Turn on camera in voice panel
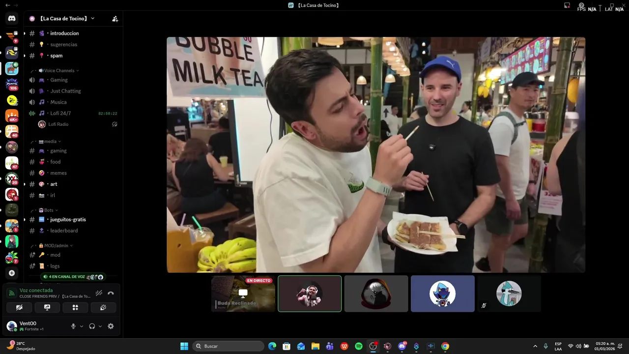This screenshot has height=354, width=629. [19, 307]
